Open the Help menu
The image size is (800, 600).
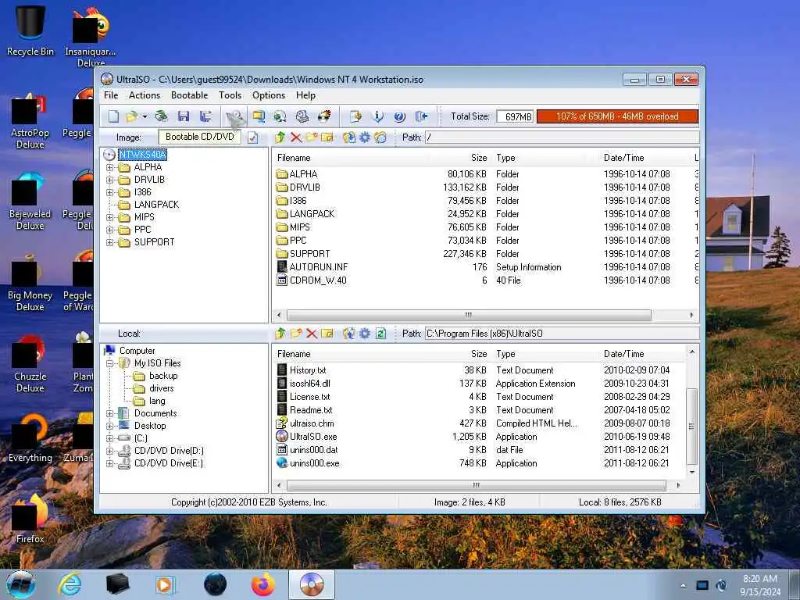click(305, 95)
